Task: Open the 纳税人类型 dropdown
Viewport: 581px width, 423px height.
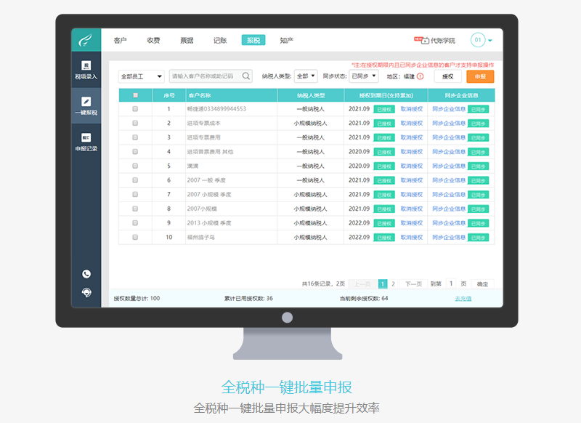Action: click(x=306, y=76)
